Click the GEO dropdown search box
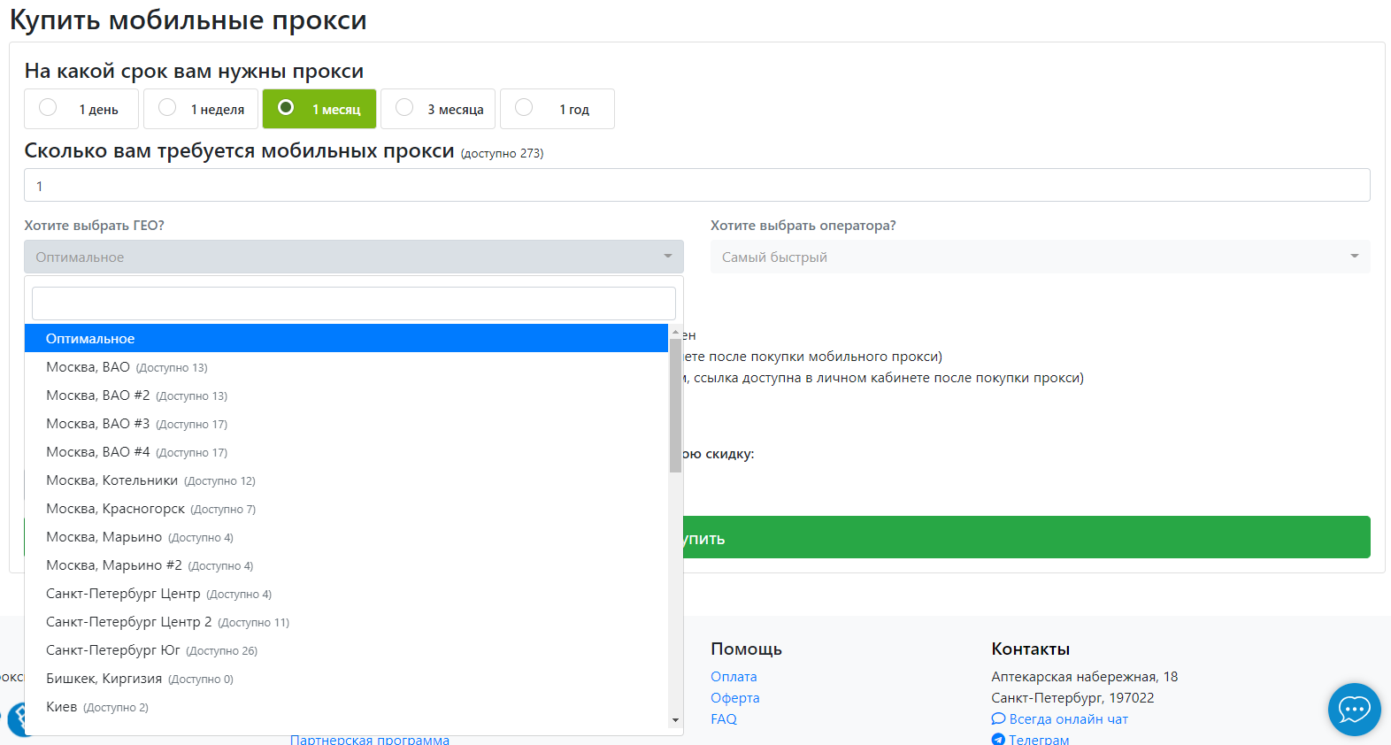Viewport: 1391px width, 745px height. 354,303
